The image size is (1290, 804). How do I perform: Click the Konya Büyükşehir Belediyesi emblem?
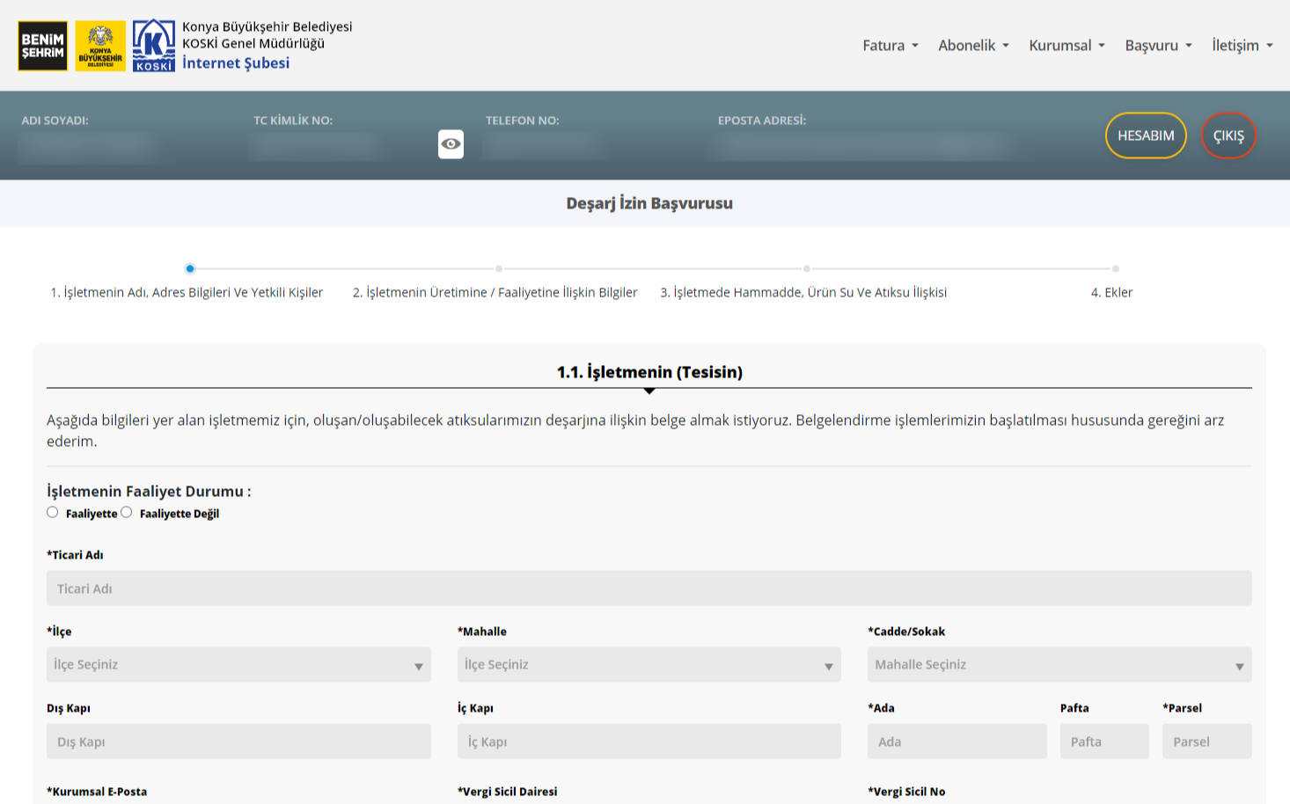tap(100, 46)
